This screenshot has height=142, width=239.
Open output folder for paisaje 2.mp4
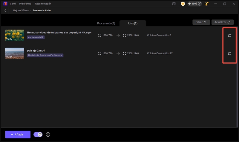(229, 53)
